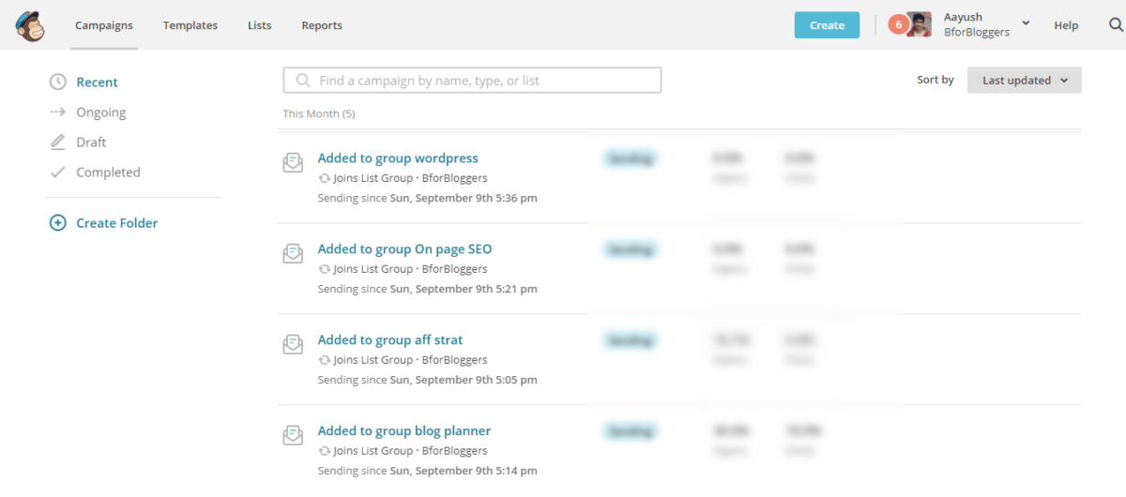Switch to the Templates tab

(190, 25)
